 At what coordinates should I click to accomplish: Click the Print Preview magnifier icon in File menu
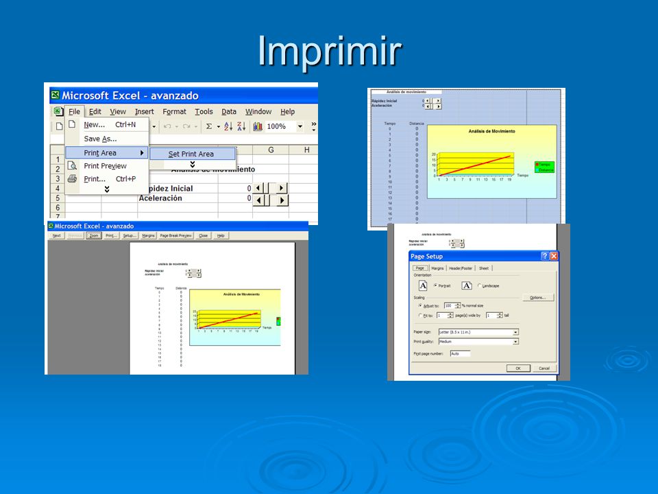point(72,165)
